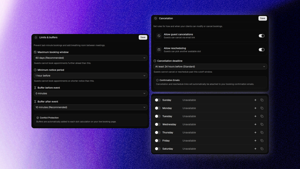Screen dimensions: 300x169
Task: Click the timer icon beside Limits & buffers
Action: pos(36,37)
